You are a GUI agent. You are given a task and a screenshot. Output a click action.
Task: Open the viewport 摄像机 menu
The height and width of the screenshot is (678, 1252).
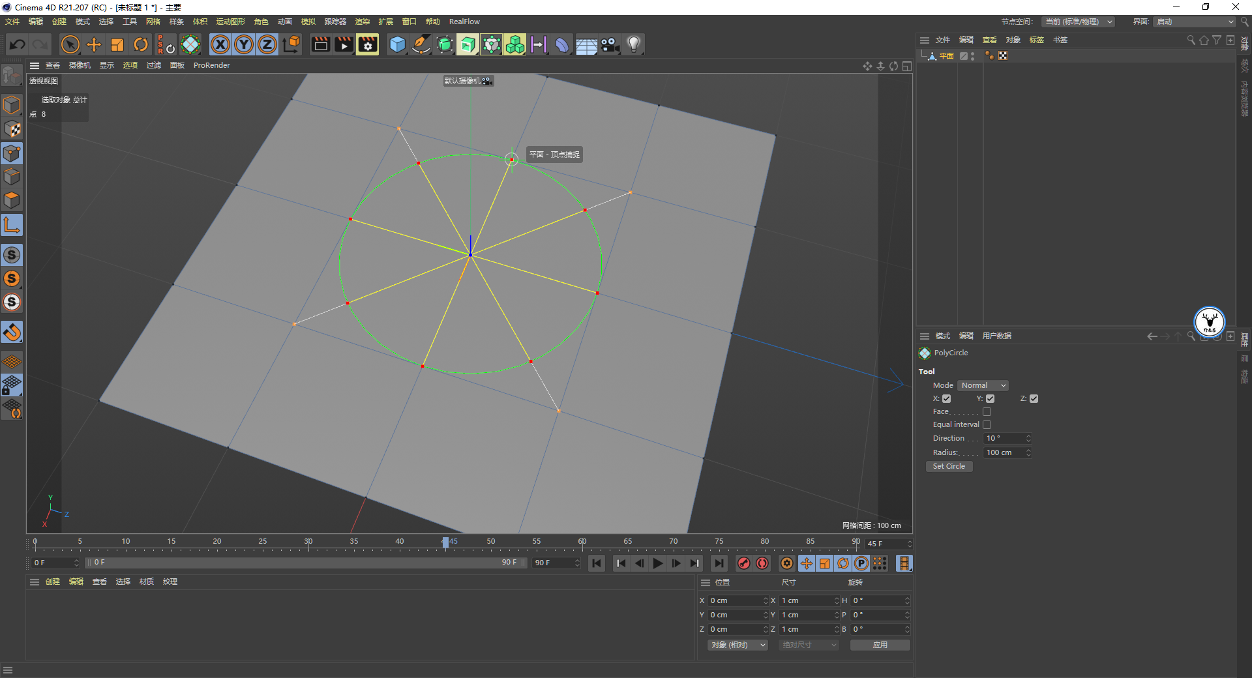[80, 65]
